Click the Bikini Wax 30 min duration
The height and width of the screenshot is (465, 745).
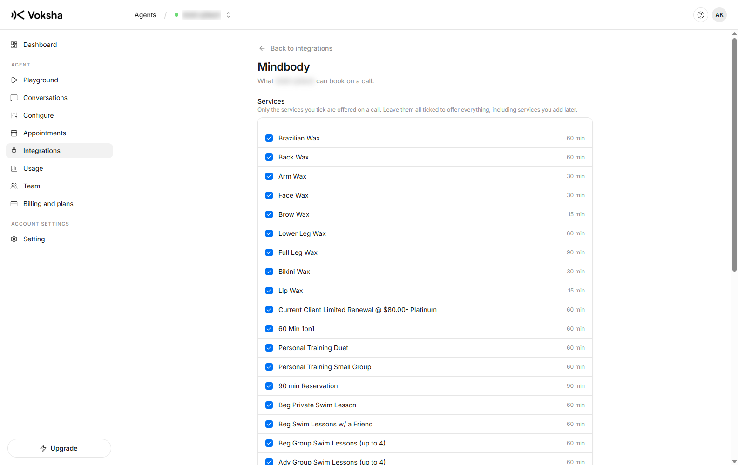pyautogui.click(x=576, y=272)
